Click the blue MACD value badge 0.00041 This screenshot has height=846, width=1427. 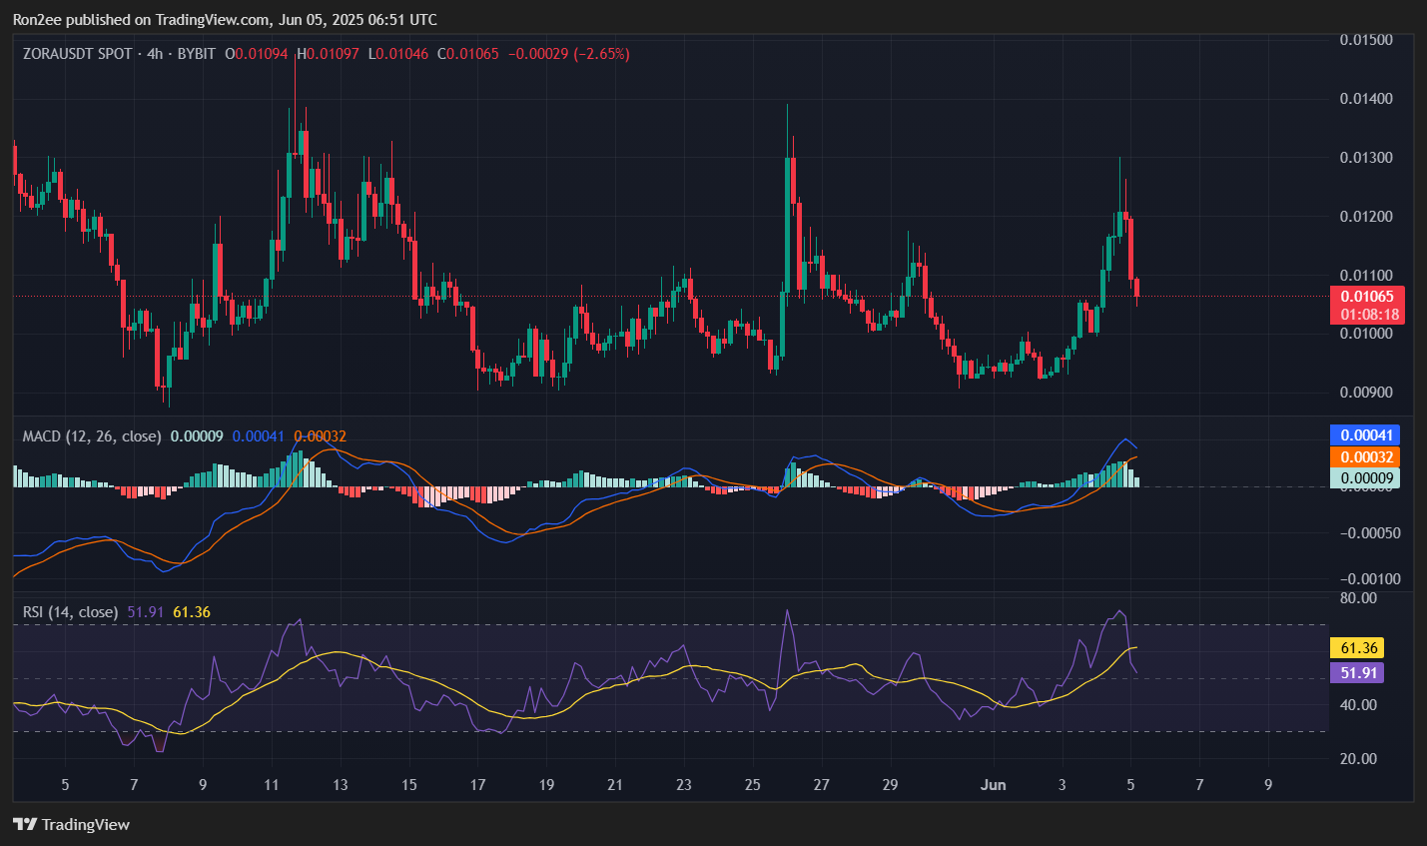coord(1365,436)
